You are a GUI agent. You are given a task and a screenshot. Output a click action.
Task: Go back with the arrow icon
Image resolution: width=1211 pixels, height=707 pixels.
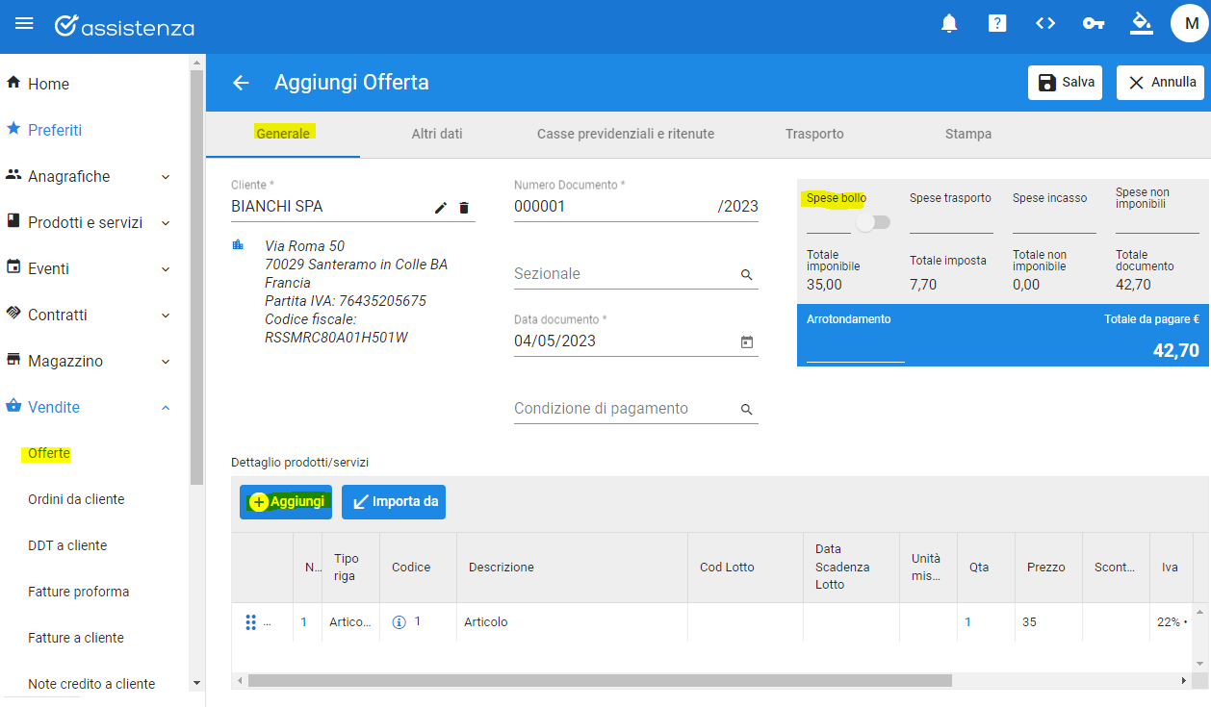click(x=241, y=83)
